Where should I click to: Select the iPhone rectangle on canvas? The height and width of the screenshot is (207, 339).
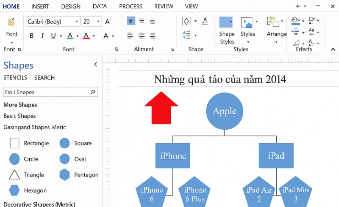173,155
